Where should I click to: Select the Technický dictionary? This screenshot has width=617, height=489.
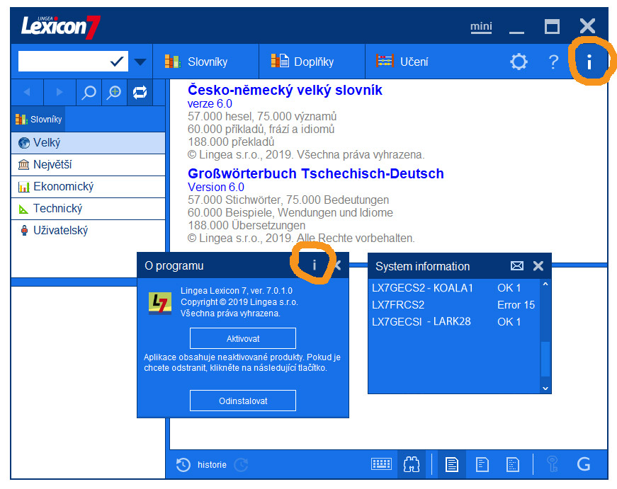click(88, 209)
